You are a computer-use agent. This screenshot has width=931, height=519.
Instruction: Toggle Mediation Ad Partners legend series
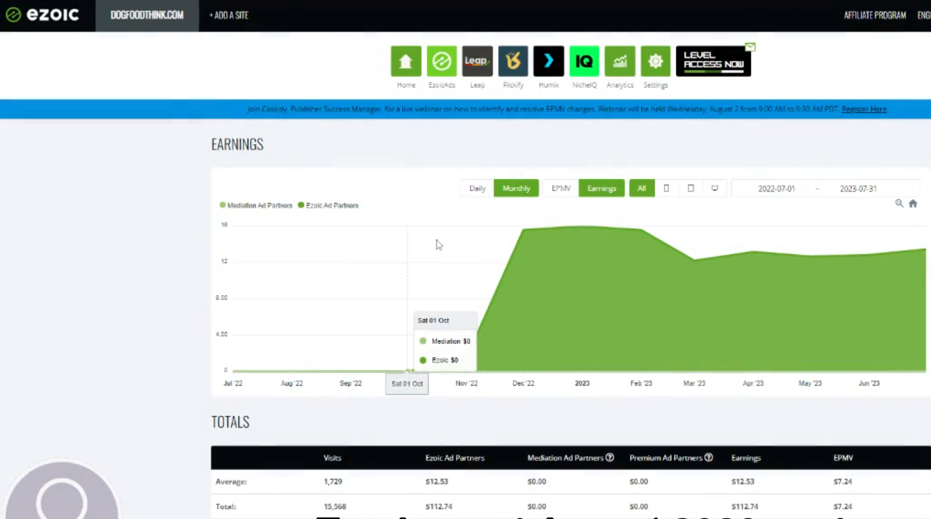coord(256,205)
